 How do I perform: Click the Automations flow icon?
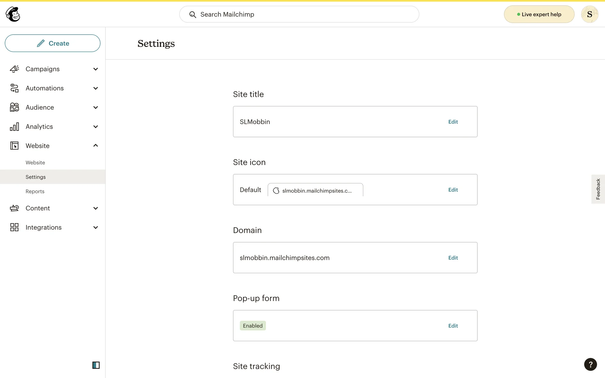point(14,88)
